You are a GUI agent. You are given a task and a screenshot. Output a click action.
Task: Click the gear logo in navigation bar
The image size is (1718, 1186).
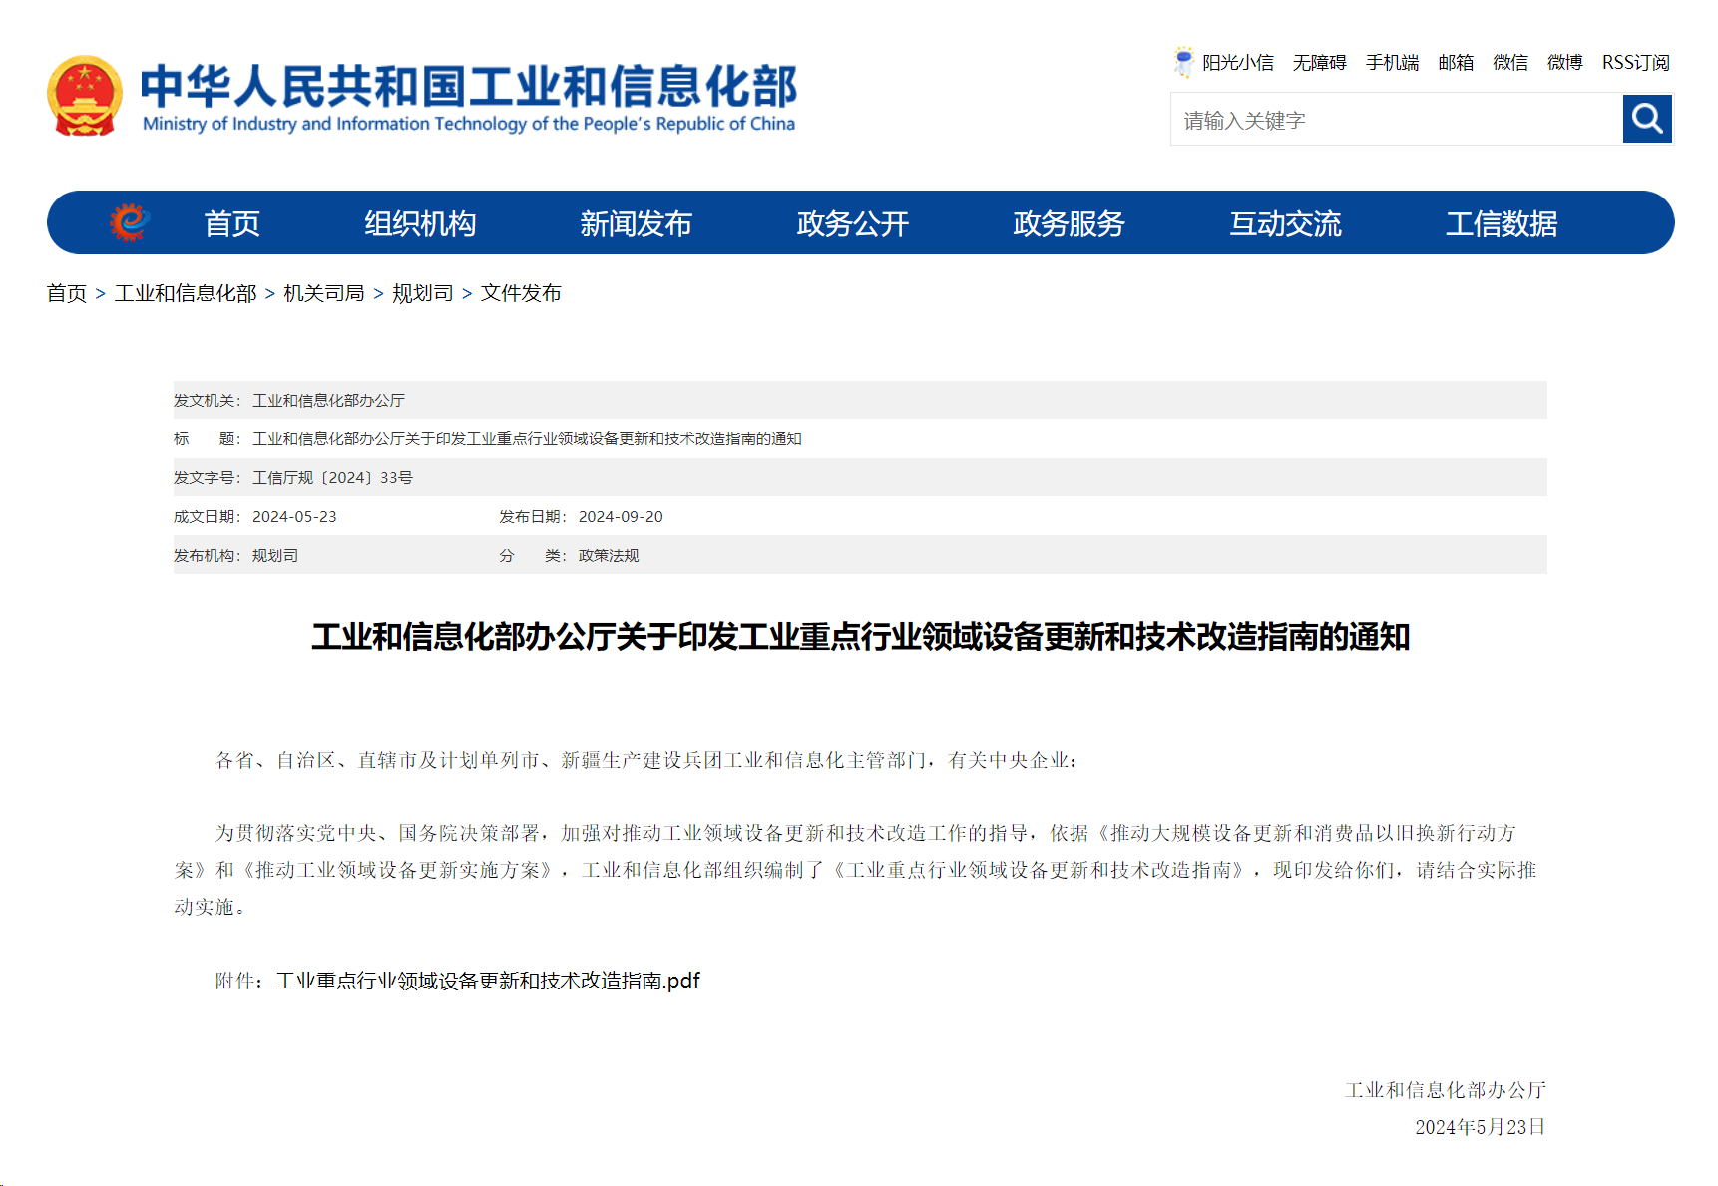[x=130, y=222]
